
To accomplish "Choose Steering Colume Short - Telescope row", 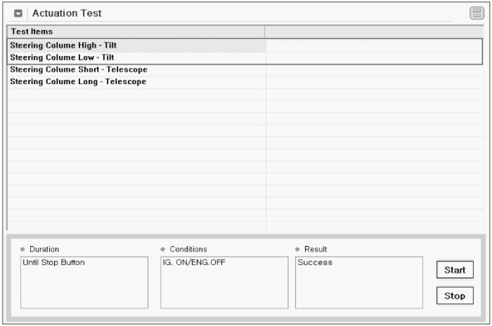I will [79, 70].
